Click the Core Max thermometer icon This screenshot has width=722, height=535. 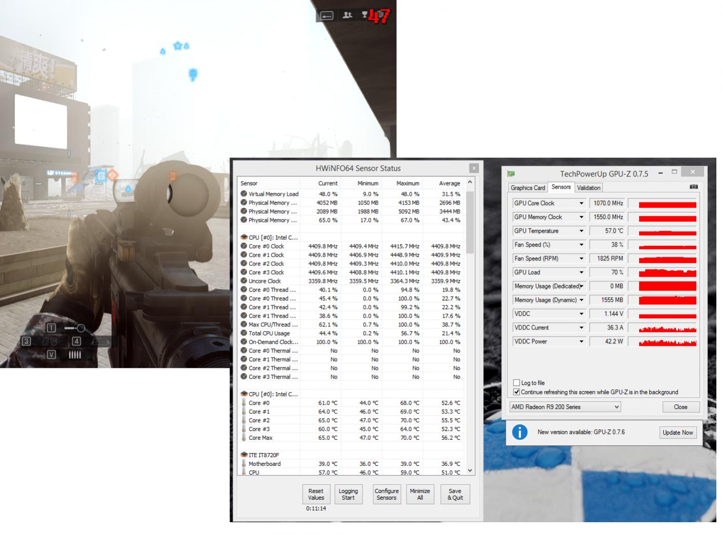[244, 438]
